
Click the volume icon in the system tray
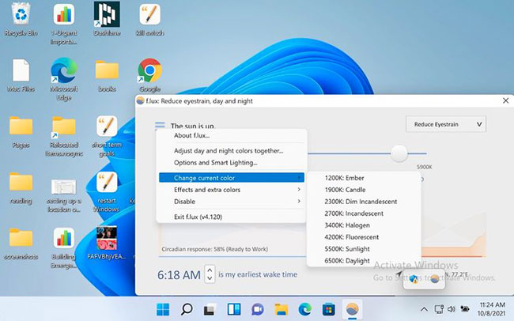[452, 309]
